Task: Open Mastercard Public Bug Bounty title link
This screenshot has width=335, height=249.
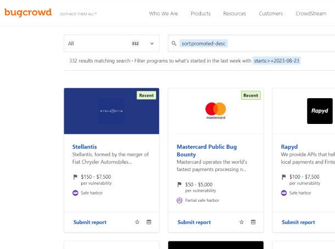Action: pyautogui.click(x=207, y=151)
